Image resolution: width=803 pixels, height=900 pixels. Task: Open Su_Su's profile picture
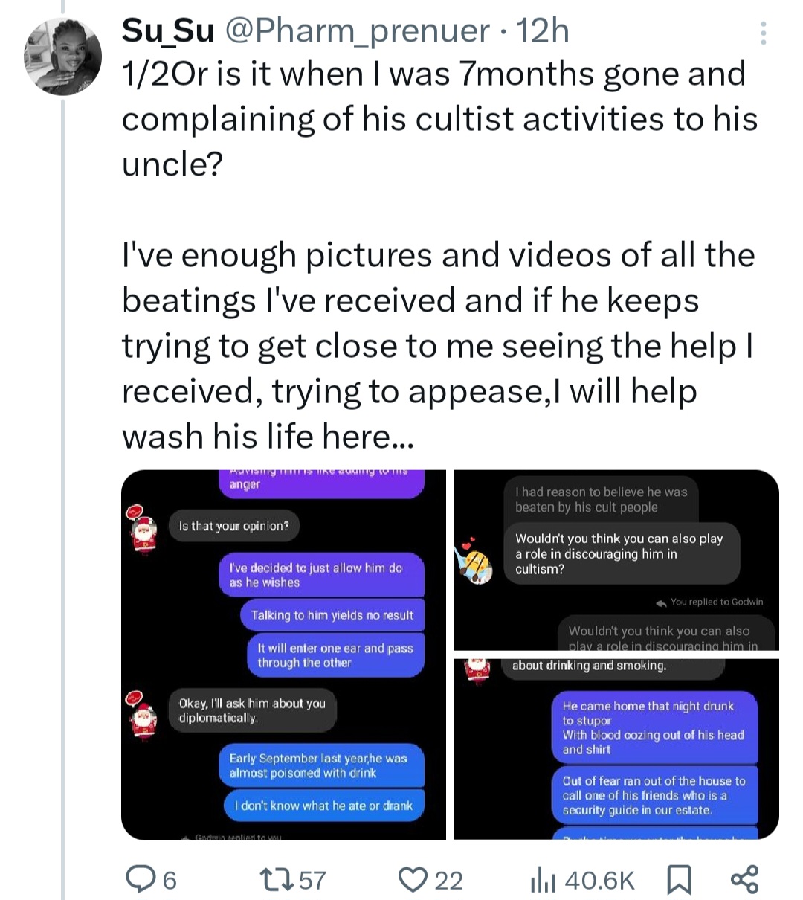pyautogui.click(x=62, y=56)
